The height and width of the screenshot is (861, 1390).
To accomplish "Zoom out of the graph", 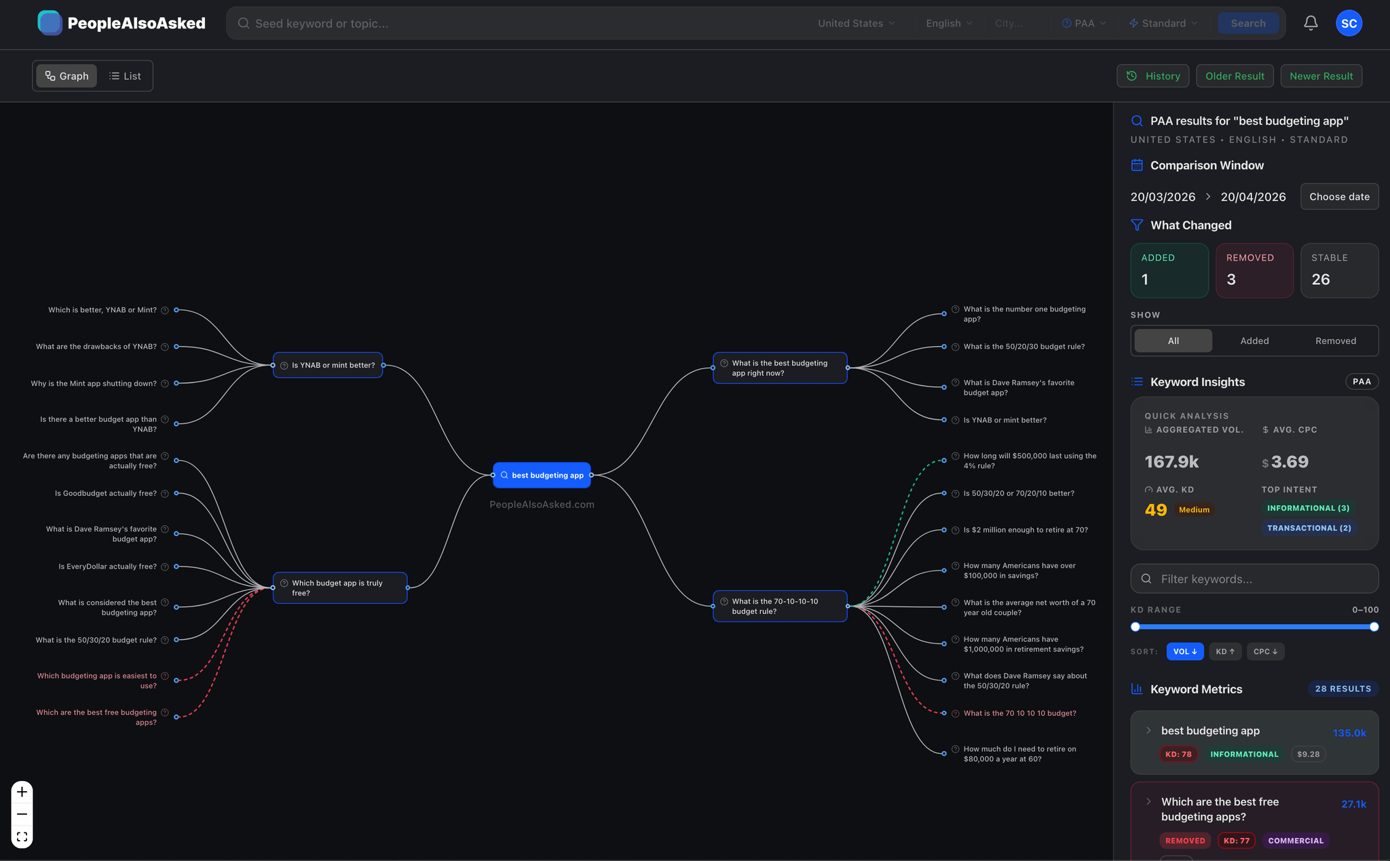I will pyautogui.click(x=22, y=814).
